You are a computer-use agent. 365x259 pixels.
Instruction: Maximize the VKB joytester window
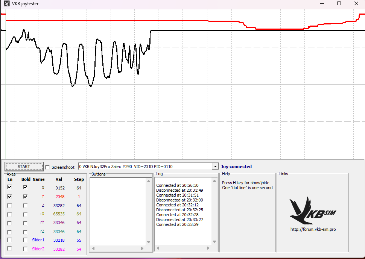[339, 4]
